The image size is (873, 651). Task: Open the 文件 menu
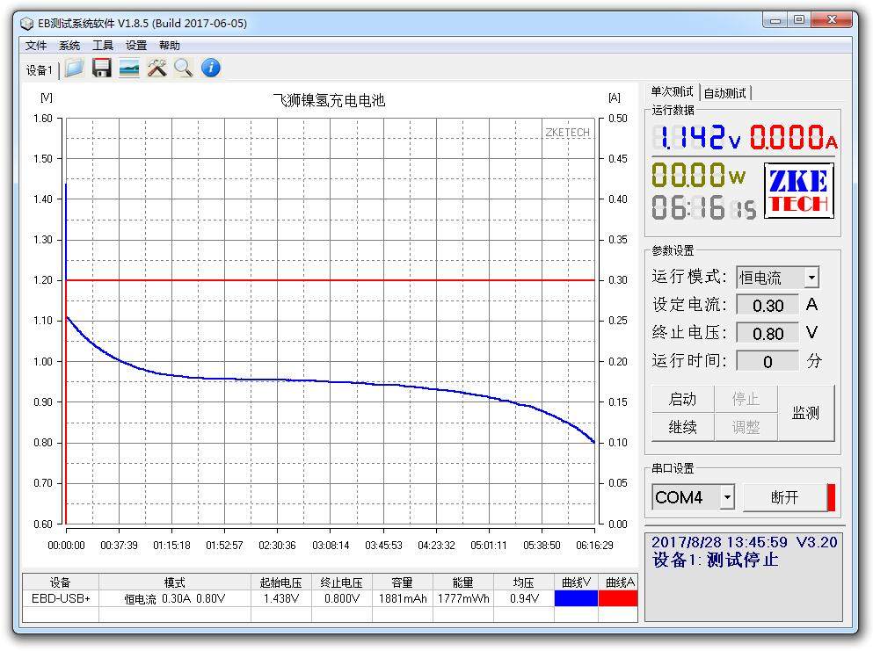[x=36, y=46]
